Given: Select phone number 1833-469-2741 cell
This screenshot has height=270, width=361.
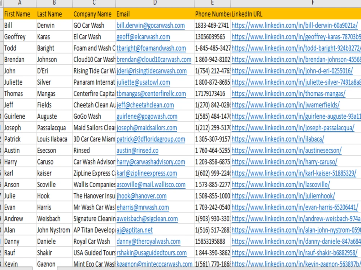Looking at the screenshot, I should [x=212, y=26].
